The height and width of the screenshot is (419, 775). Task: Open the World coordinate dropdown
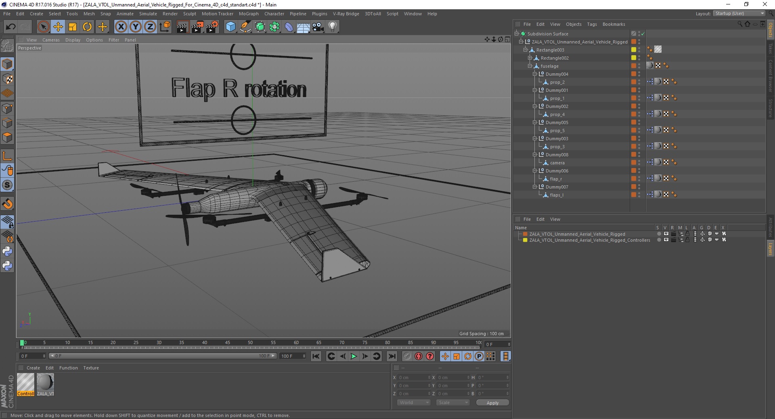coord(414,402)
